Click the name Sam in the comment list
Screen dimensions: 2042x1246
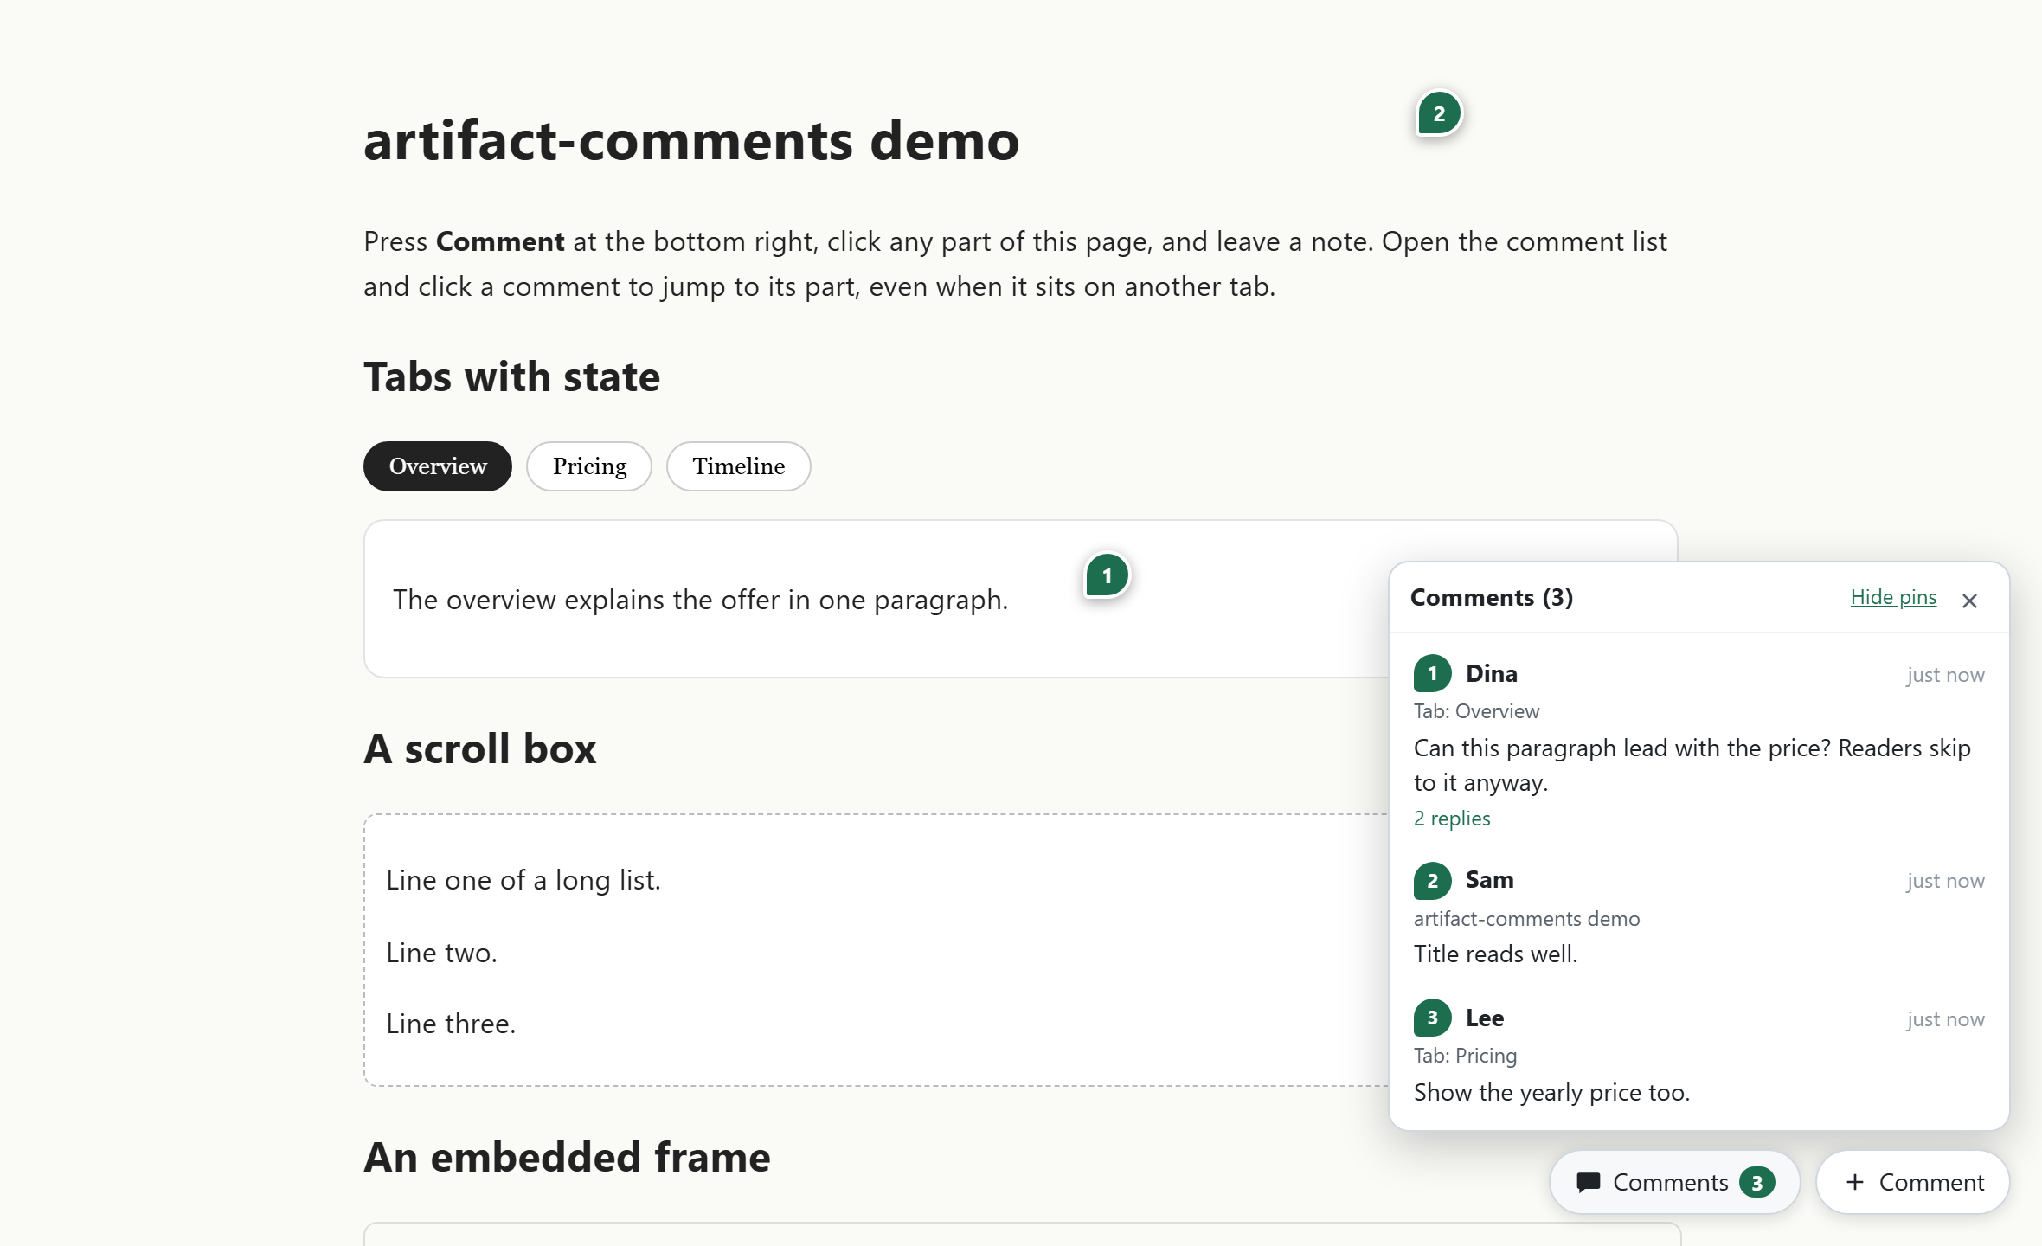click(x=1489, y=880)
